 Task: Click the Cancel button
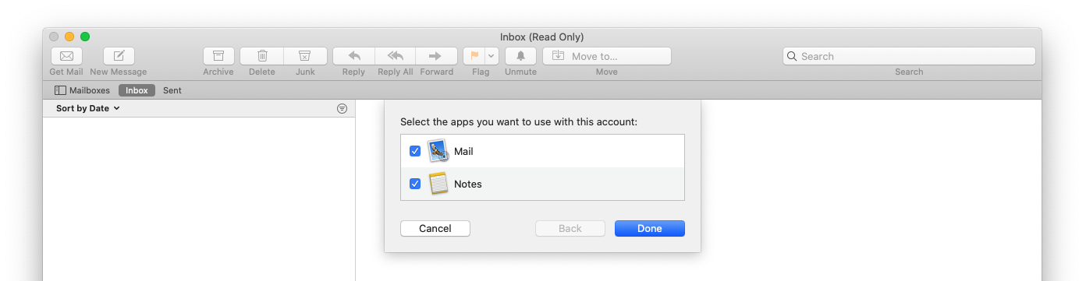tap(435, 228)
